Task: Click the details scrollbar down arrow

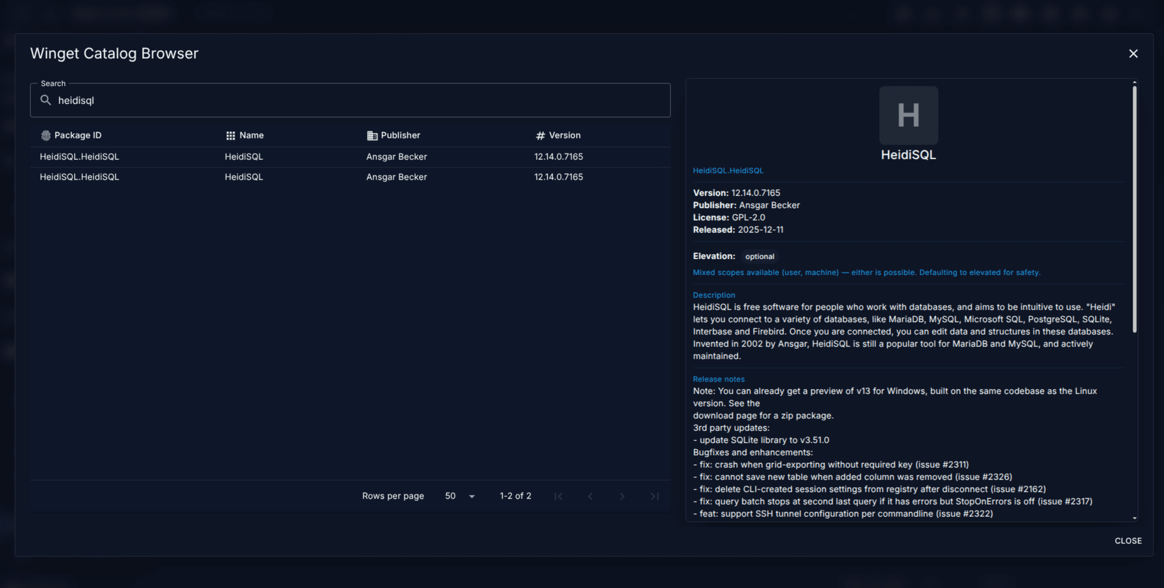Action: (1134, 518)
